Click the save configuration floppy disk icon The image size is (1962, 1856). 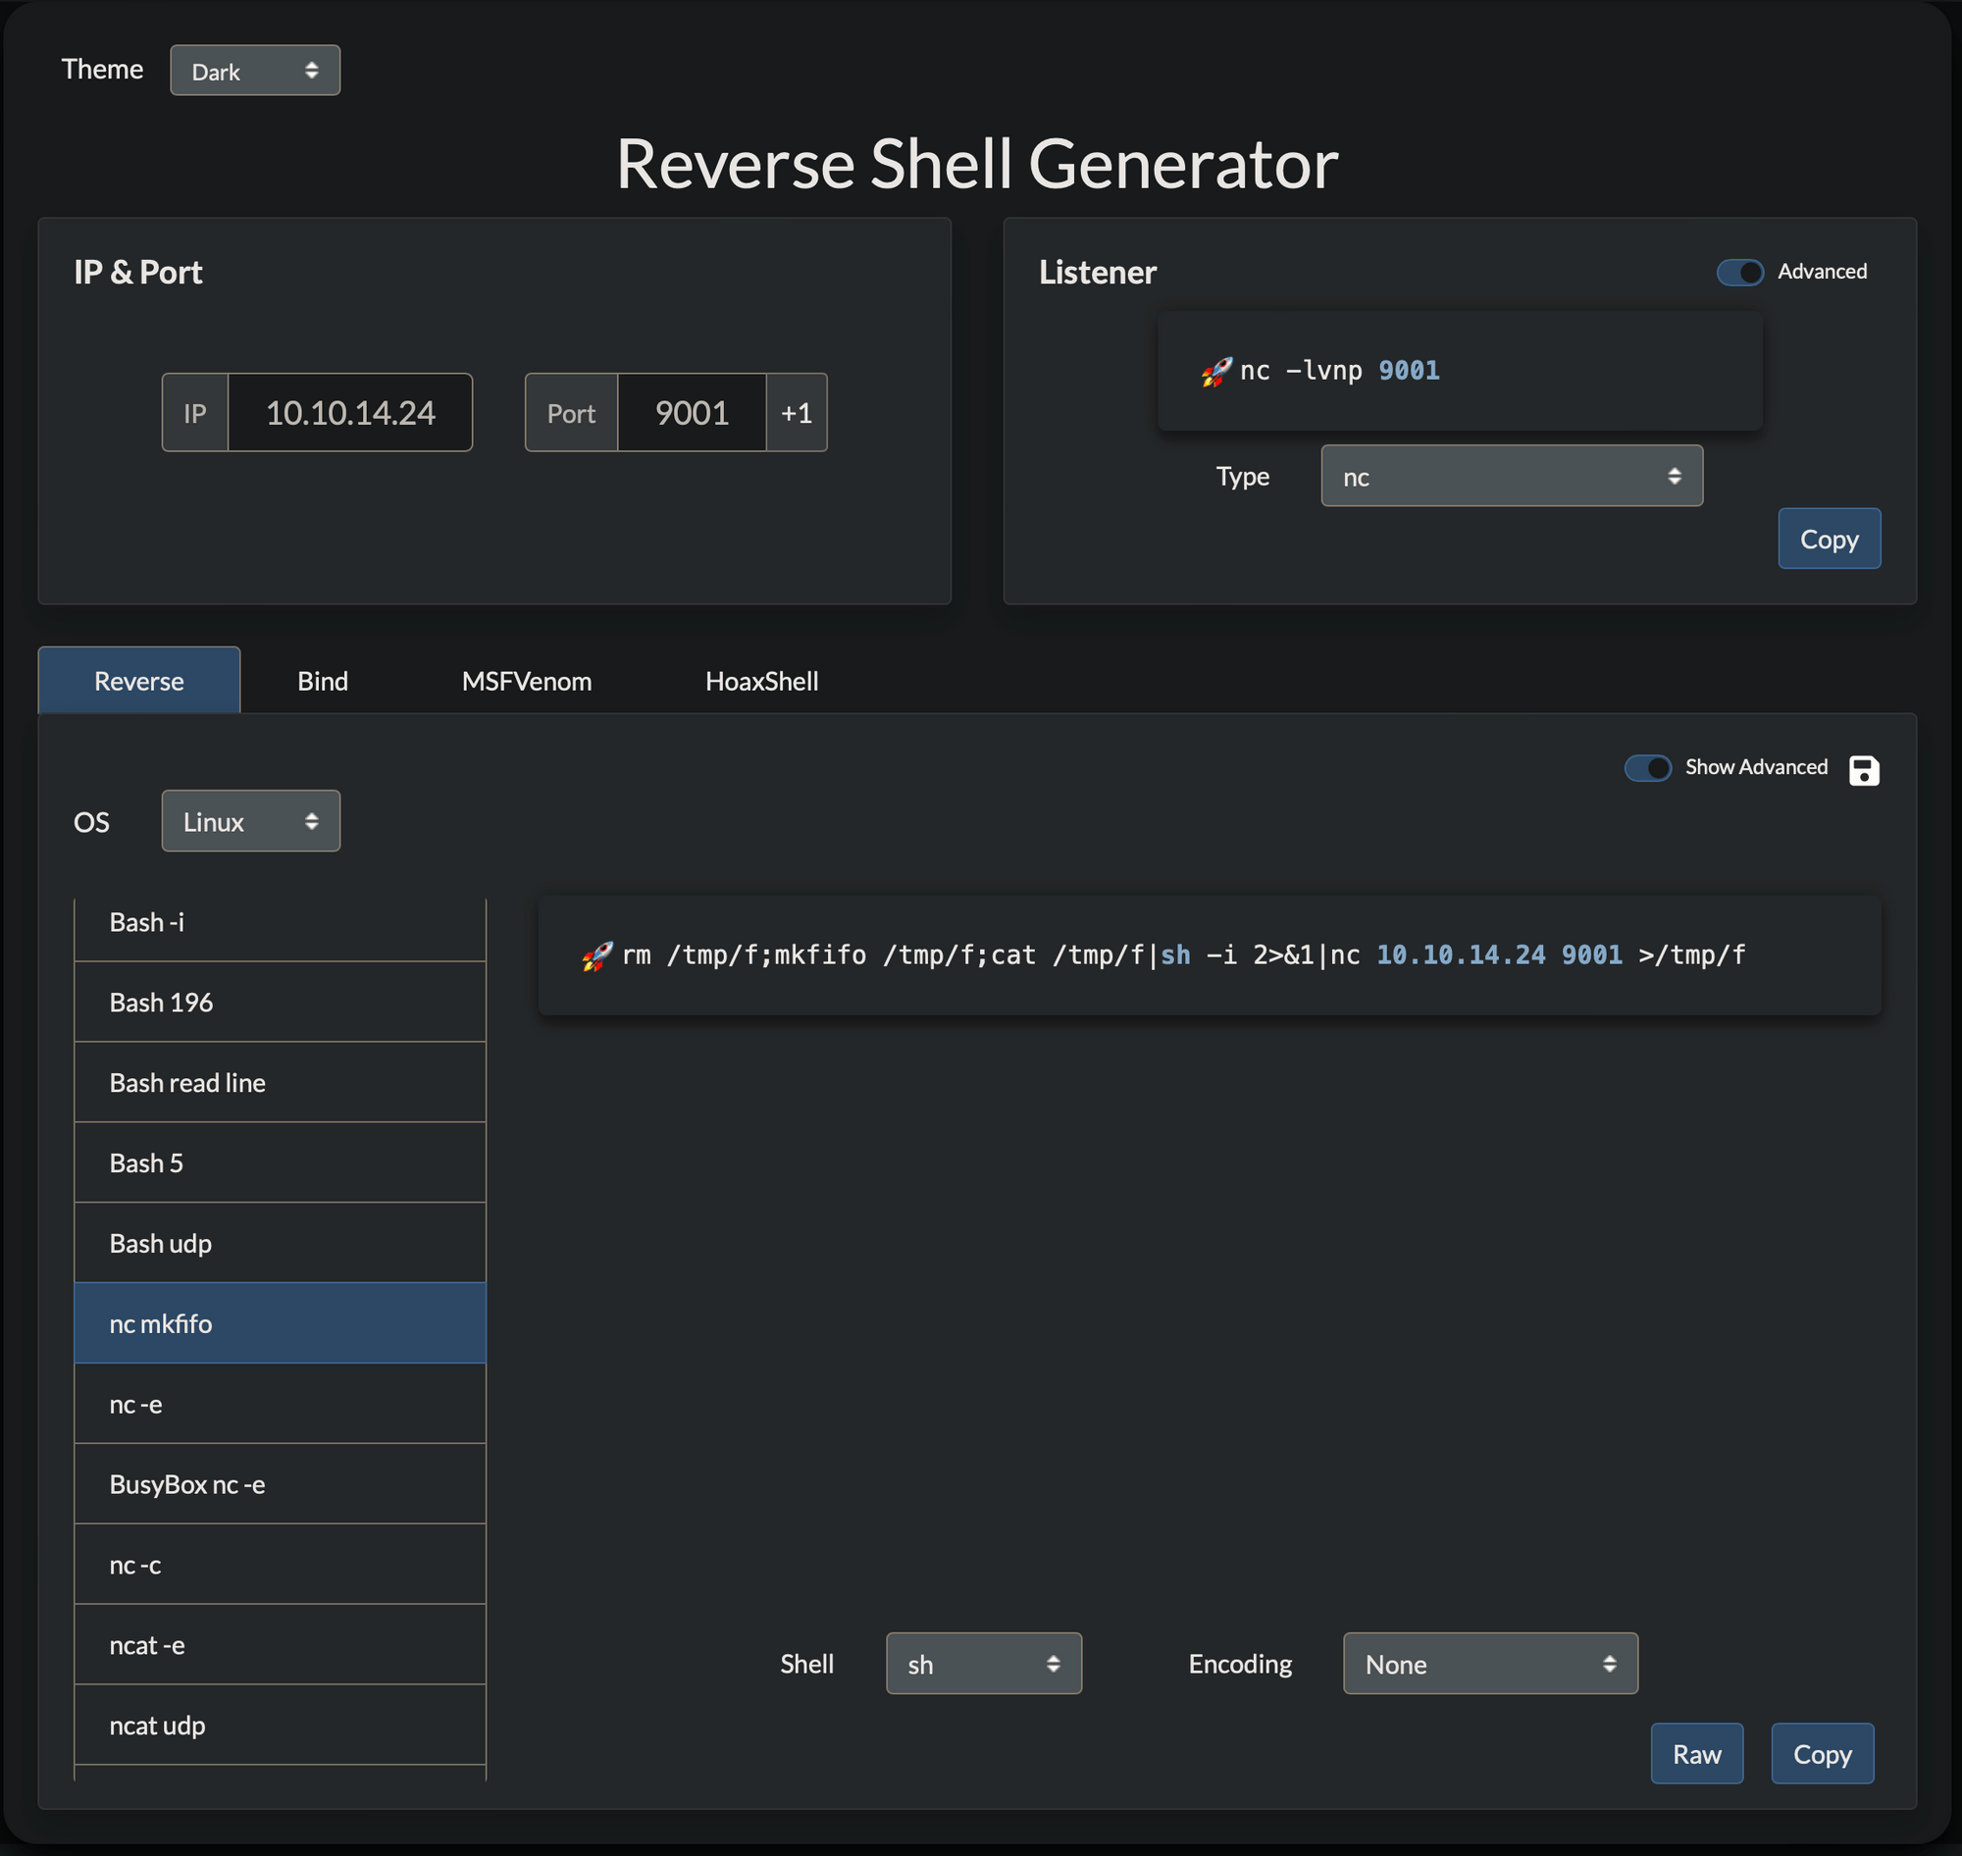1863,770
